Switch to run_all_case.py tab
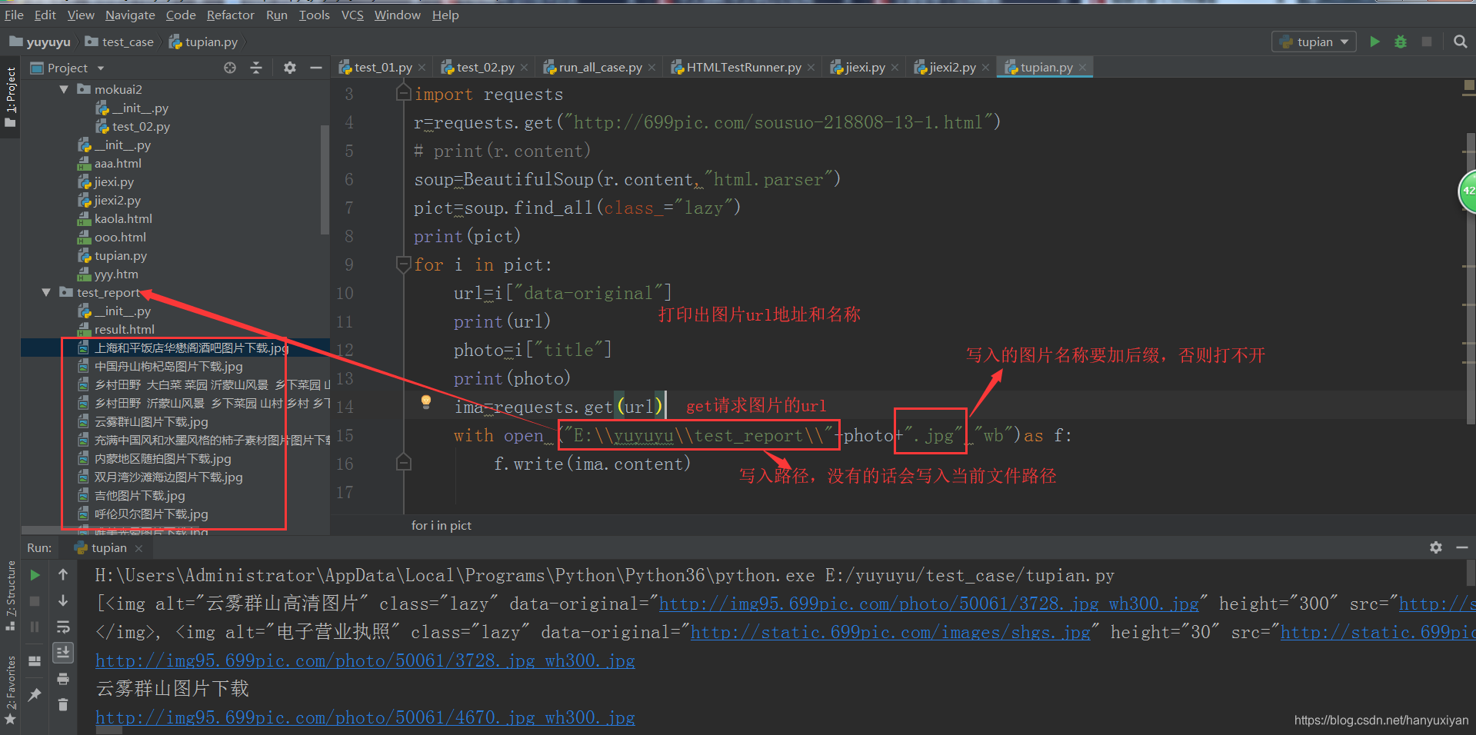This screenshot has height=735, width=1476. pos(600,68)
